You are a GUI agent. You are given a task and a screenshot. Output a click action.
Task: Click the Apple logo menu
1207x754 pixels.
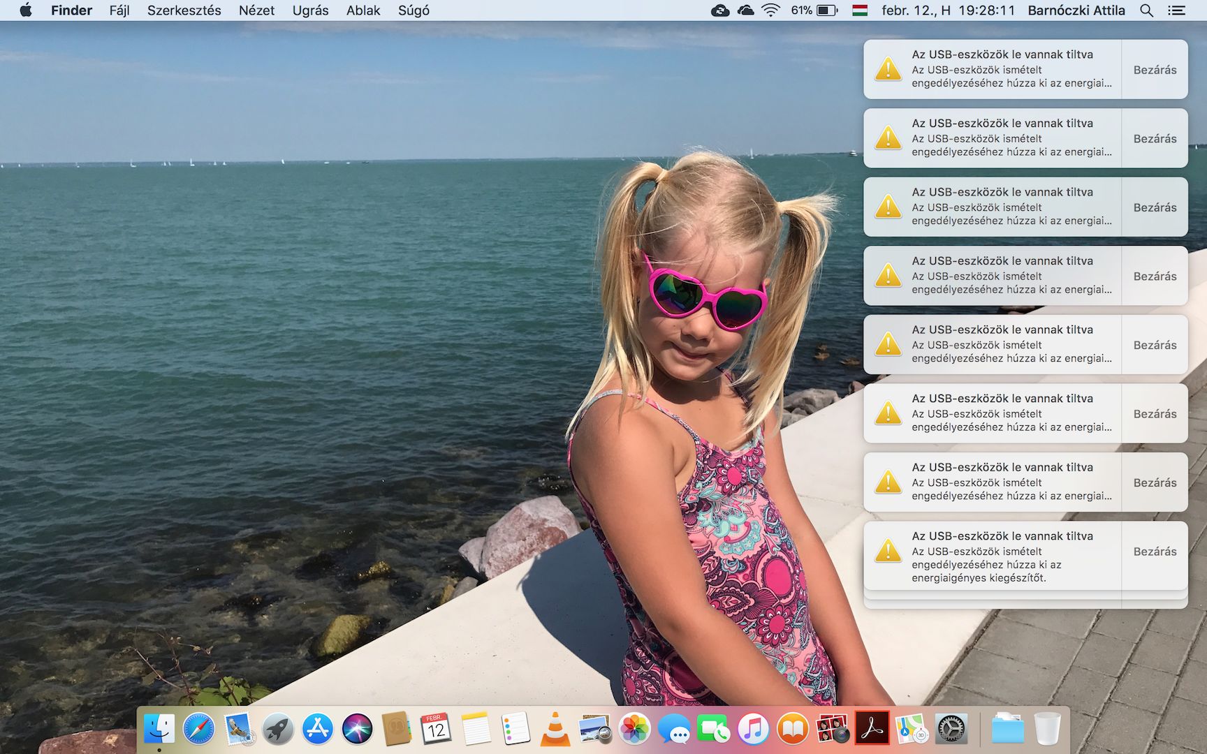26,10
